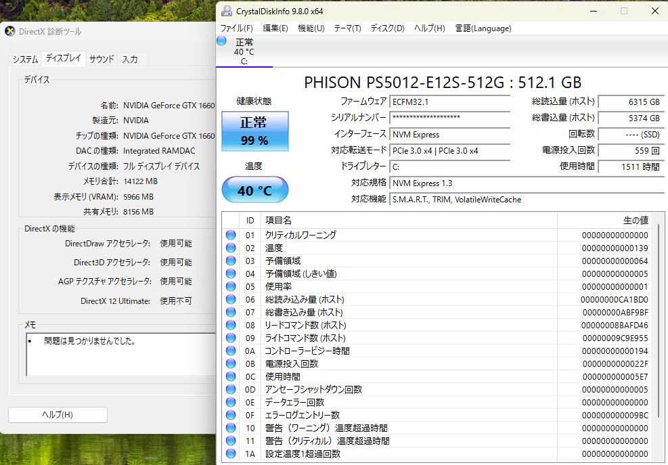This screenshot has width=668, height=465.
Task: Click the CrystalDiskInfo app icon in title bar
Action: [x=227, y=11]
